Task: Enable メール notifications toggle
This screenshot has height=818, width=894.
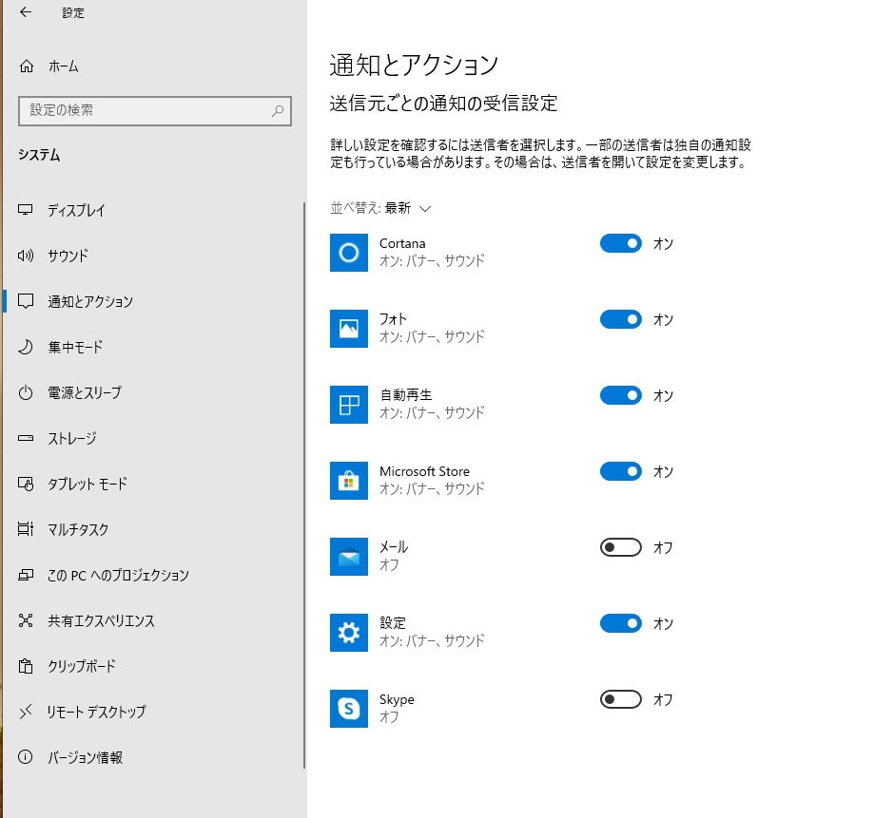Action: point(621,547)
